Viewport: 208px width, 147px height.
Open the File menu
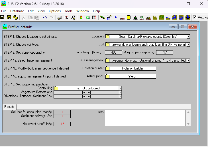point(4,11)
